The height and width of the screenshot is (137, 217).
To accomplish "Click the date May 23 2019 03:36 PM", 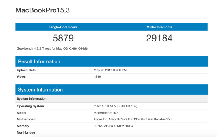I will tap(110, 70).
